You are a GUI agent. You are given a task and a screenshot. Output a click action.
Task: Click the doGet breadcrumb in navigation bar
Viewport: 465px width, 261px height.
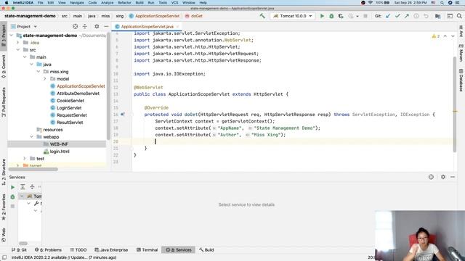(x=194, y=16)
